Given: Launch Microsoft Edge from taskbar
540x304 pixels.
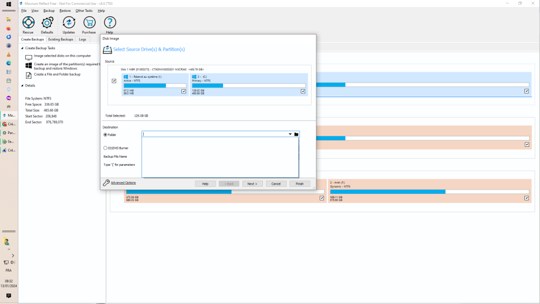Looking at the screenshot, I should (9, 63).
